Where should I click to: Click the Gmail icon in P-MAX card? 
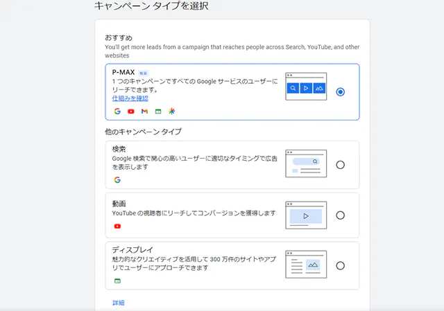click(144, 112)
